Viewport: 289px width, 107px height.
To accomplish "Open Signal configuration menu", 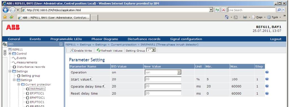I will (186, 39).
